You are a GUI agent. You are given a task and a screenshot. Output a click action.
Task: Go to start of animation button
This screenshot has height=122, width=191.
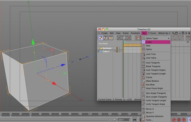coord(135,120)
